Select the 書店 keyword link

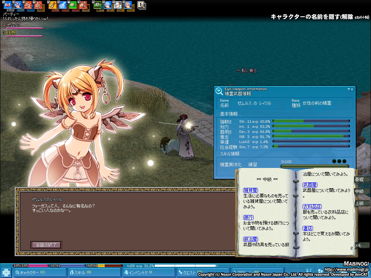pyautogui.click(x=308, y=228)
